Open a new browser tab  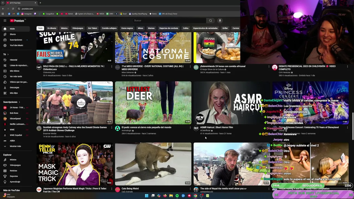tap(40, 3)
